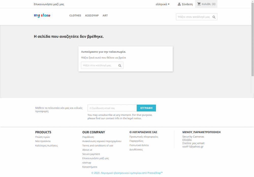Click the user icon next to Σύνδεση
Viewport: 254px width, 177px height.
click(179, 4)
